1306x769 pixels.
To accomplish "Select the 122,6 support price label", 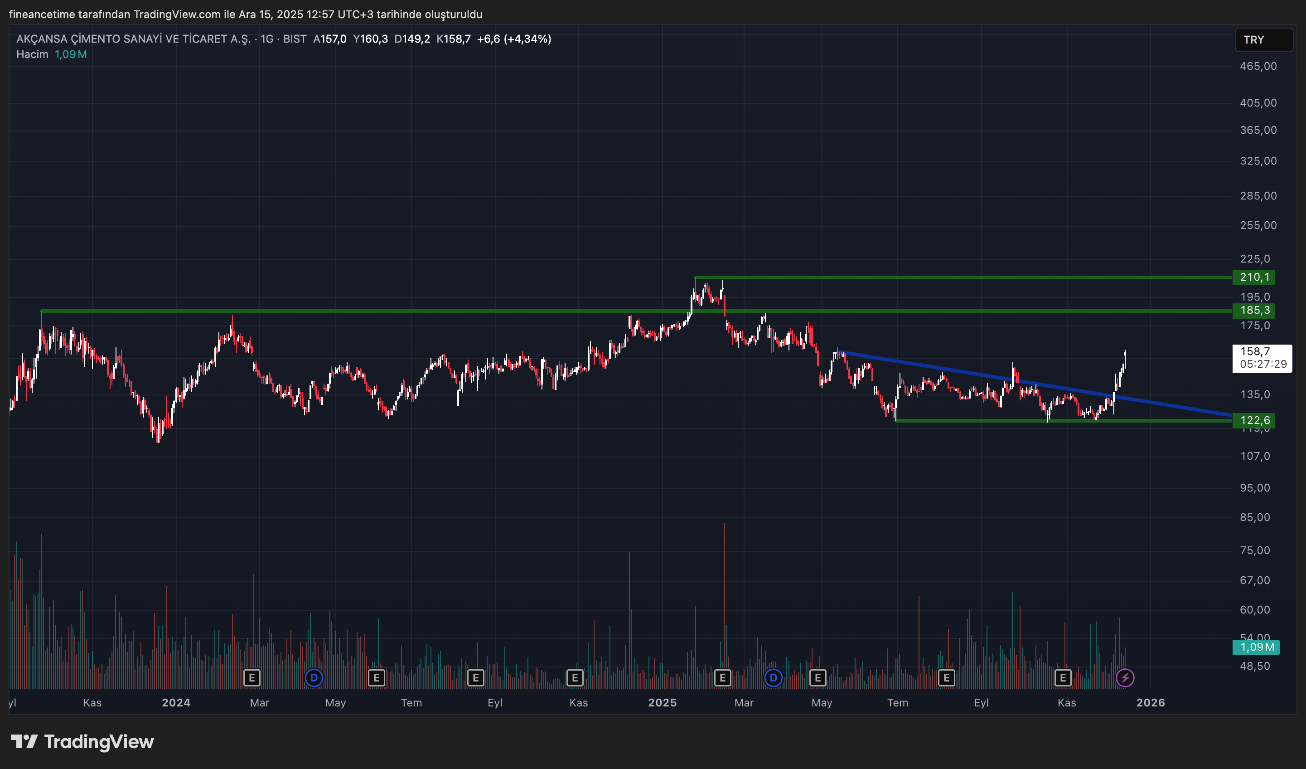I will point(1253,420).
